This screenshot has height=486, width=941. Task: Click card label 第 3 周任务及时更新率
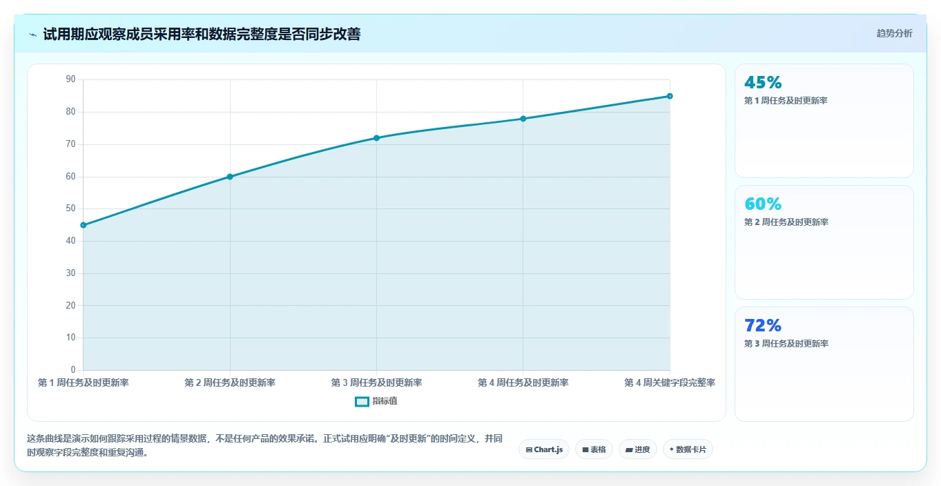(786, 344)
